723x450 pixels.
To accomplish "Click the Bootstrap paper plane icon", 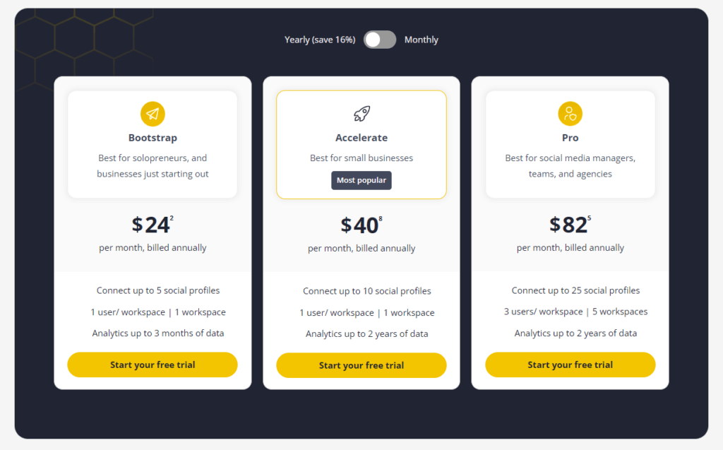I will [x=153, y=114].
